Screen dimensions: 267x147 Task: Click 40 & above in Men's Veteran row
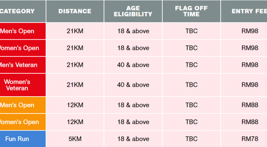tap(133, 65)
